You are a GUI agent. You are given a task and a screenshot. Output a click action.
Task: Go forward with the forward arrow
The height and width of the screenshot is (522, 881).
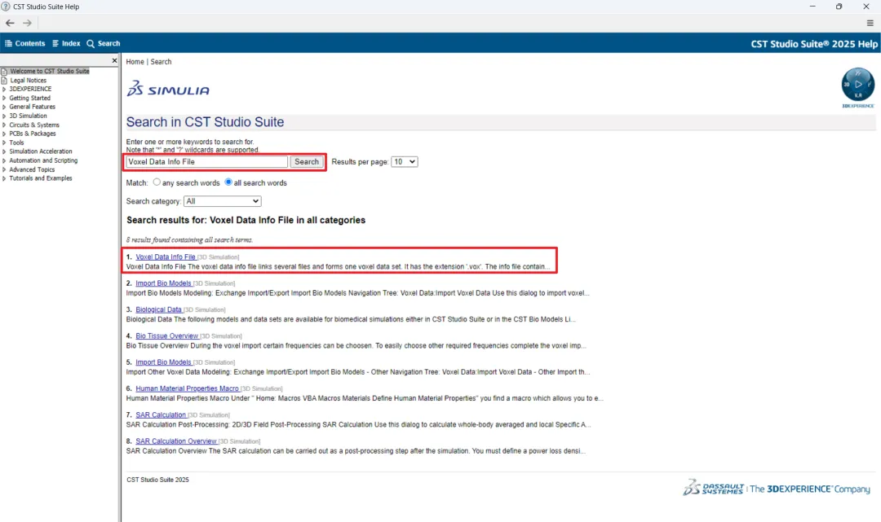[x=27, y=23]
